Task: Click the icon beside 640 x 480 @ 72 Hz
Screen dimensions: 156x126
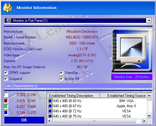Action: (x=50, y=111)
